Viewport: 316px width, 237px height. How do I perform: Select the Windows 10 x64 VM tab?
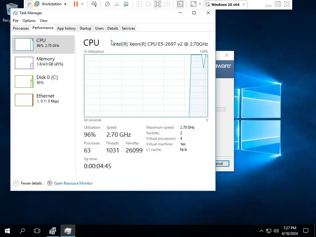coord(225,4)
